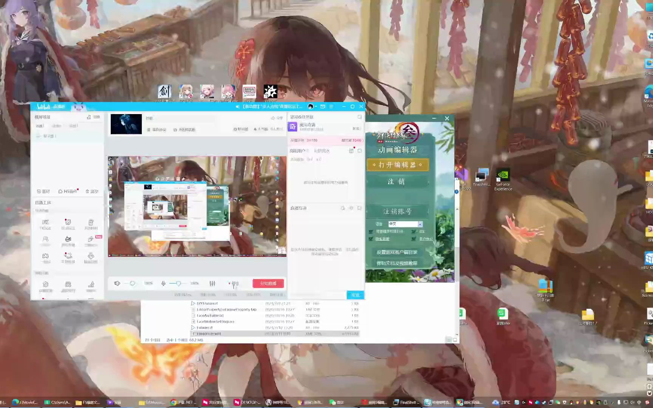Open the H5插件 option
The image size is (653, 408).
pos(68,192)
